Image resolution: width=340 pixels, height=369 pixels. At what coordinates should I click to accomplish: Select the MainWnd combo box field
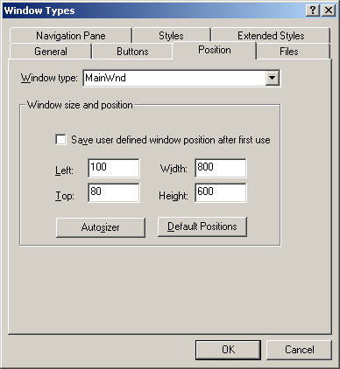[x=181, y=78]
